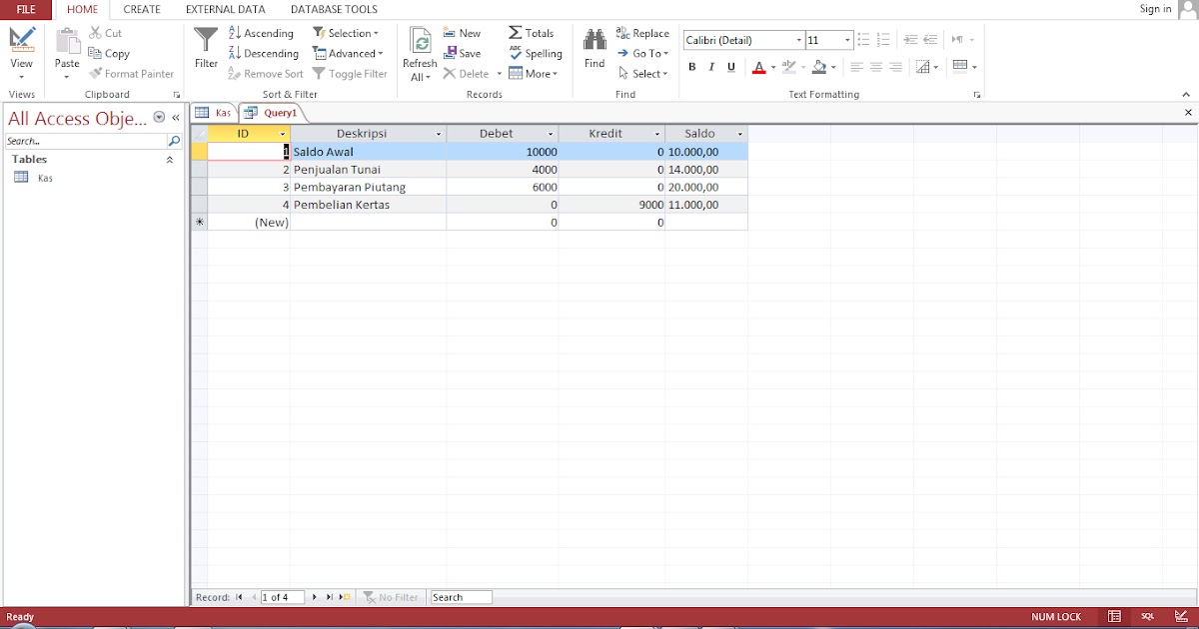Toggle italic formatting
Screen dimensions: 1199x629
(710, 67)
